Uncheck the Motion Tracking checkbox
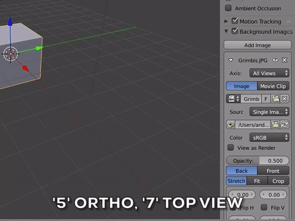The height and width of the screenshot is (221, 295). tap(235, 21)
